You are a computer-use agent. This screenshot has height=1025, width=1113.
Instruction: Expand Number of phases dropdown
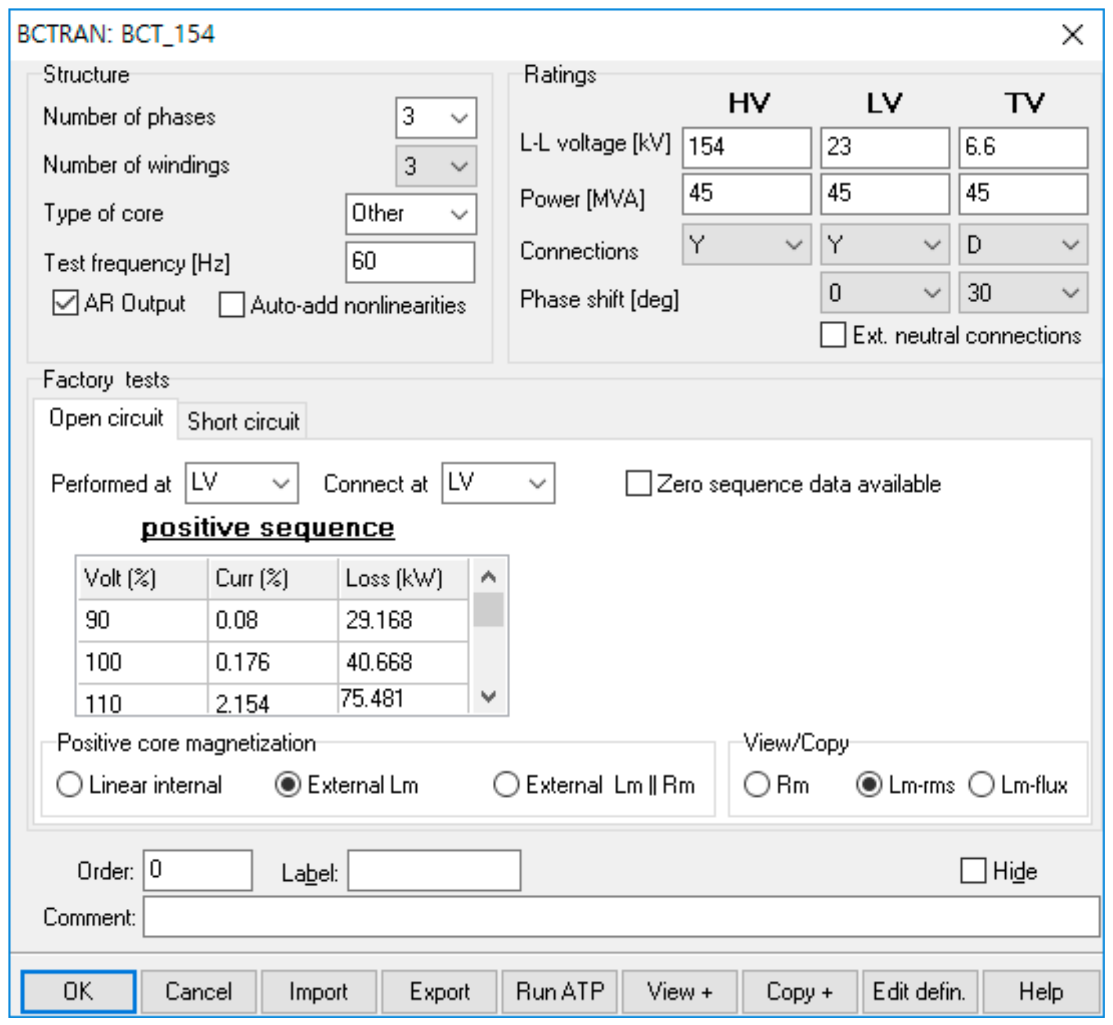435,117
